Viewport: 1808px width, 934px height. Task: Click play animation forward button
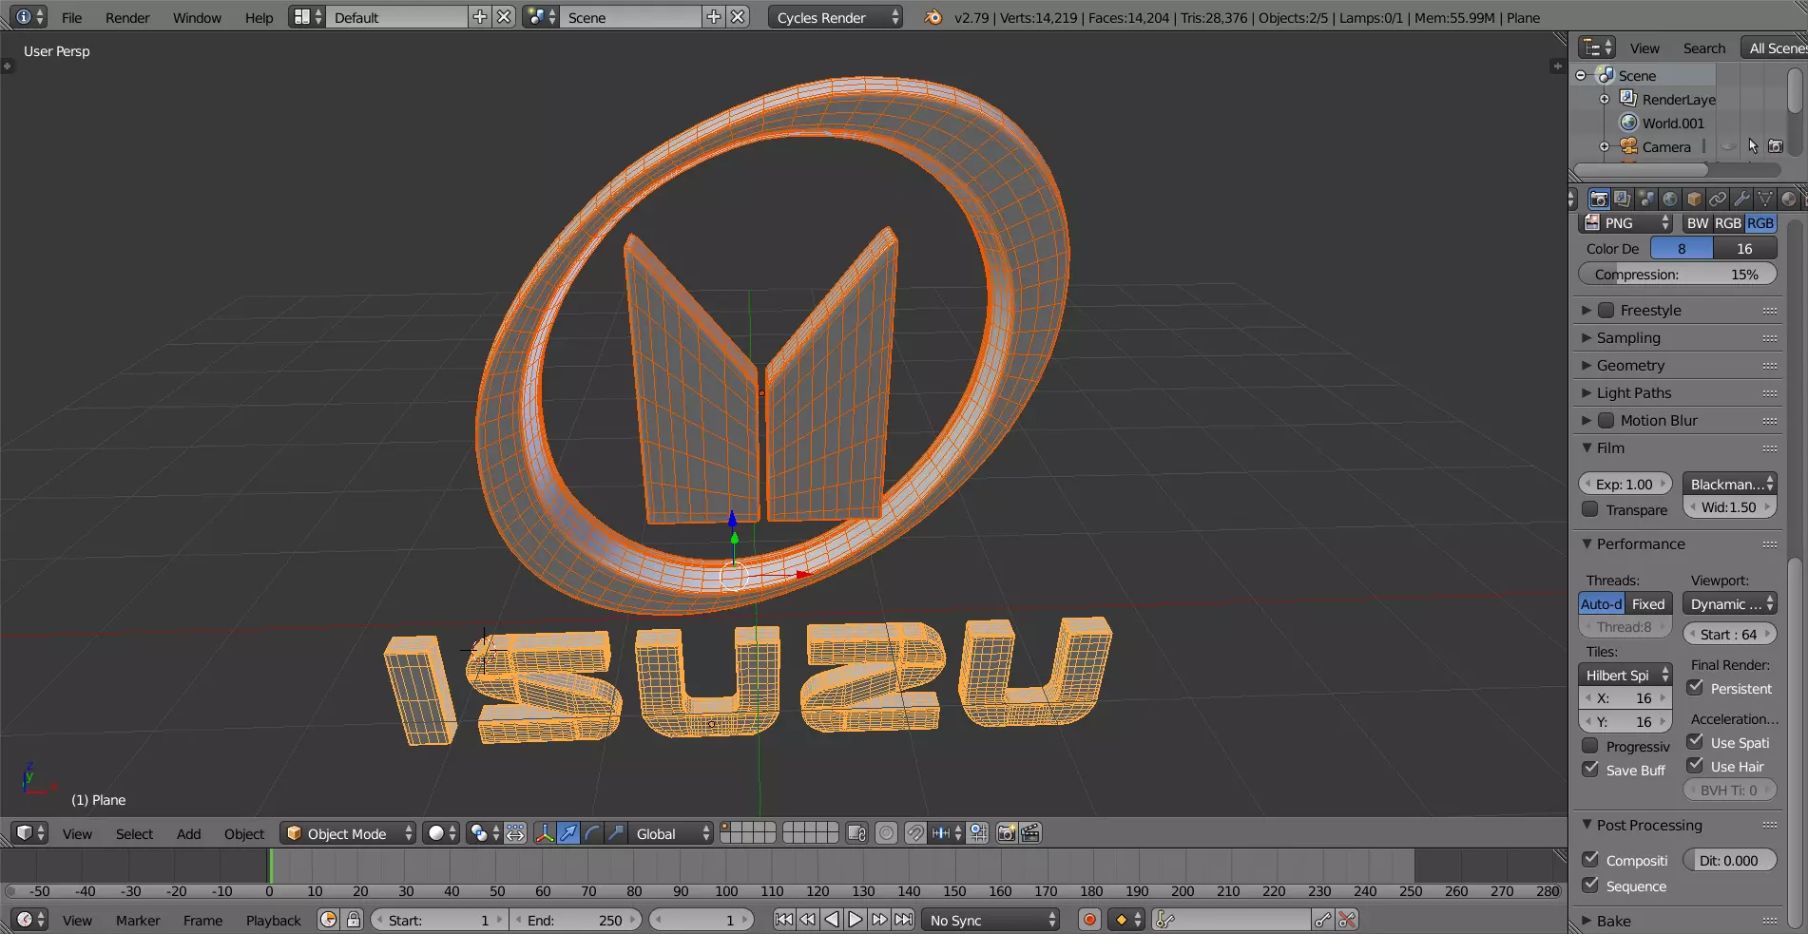tap(856, 920)
